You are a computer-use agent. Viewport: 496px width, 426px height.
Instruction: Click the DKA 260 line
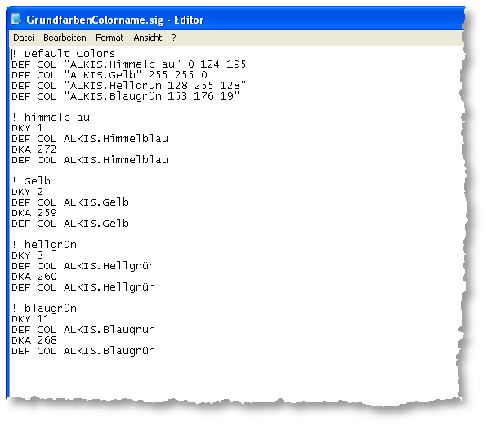pos(34,277)
